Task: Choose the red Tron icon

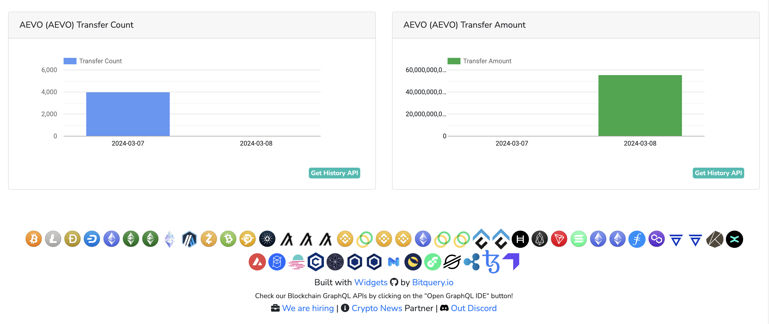Action: 559,239
